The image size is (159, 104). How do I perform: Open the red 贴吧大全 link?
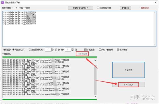click(x=145, y=8)
